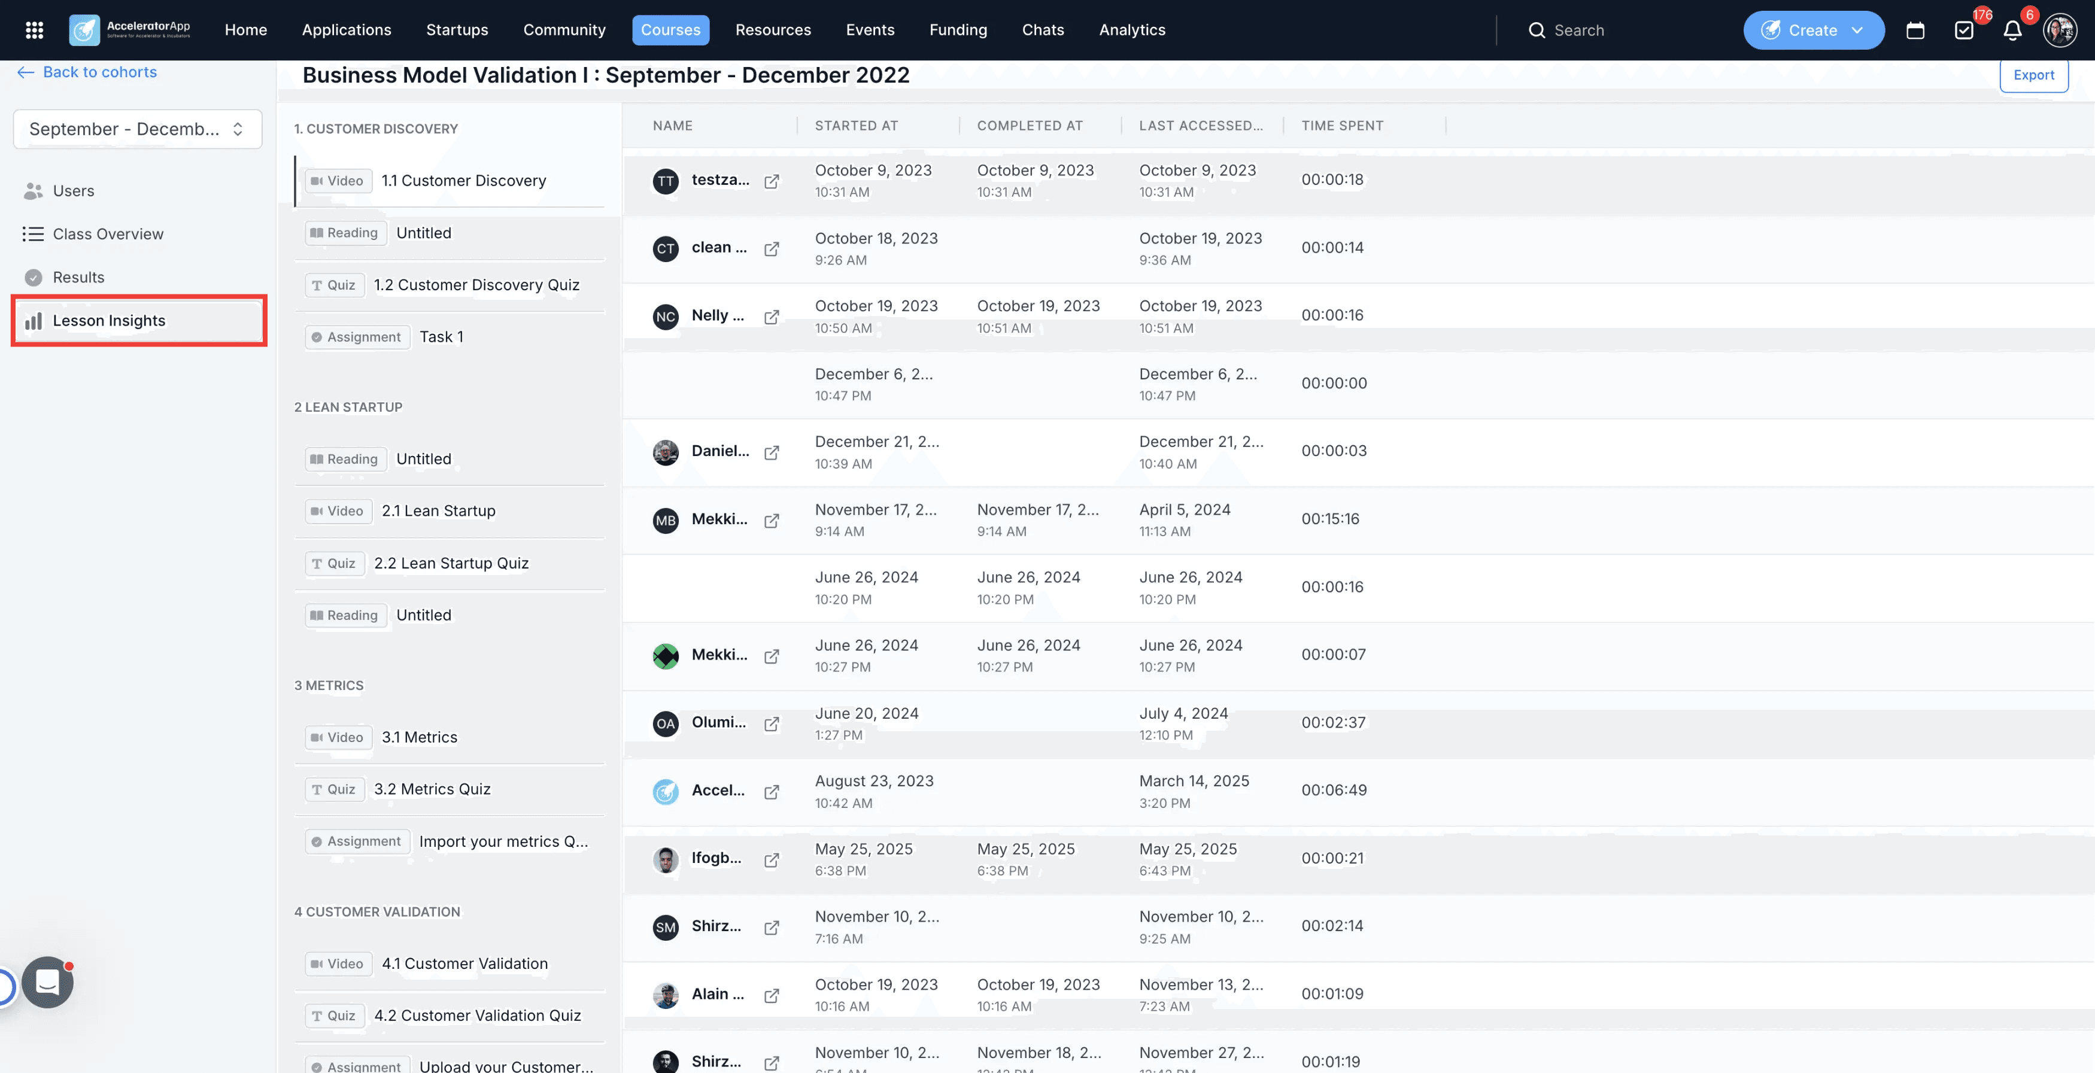Open the apps grid launcher icon
The width and height of the screenshot is (2095, 1073).
tap(34, 30)
